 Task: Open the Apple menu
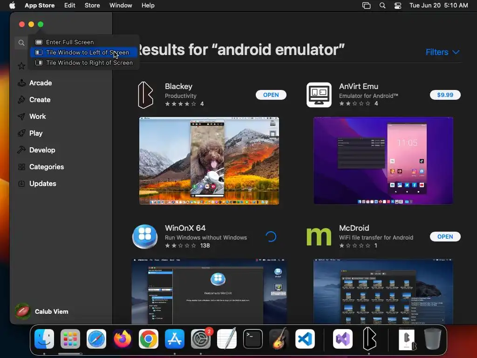12,6
